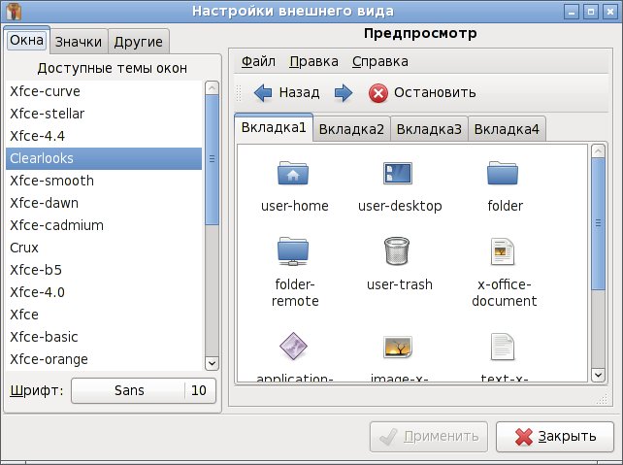Choose the Xfce-smooth theme
This screenshot has height=465, width=623.
coord(104,181)
